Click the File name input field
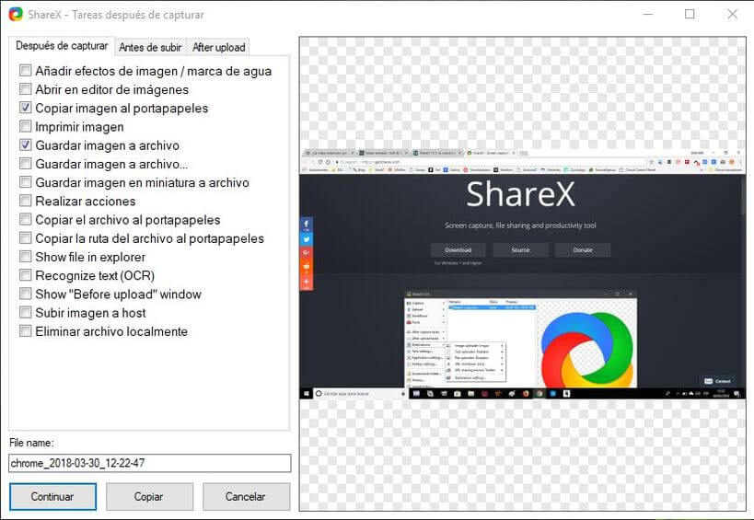This screenshot has width=754, height=520. click(149, 463)
